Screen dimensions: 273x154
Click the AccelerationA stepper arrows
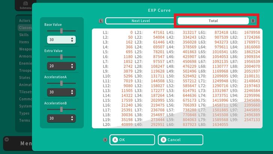click(72, 92)
